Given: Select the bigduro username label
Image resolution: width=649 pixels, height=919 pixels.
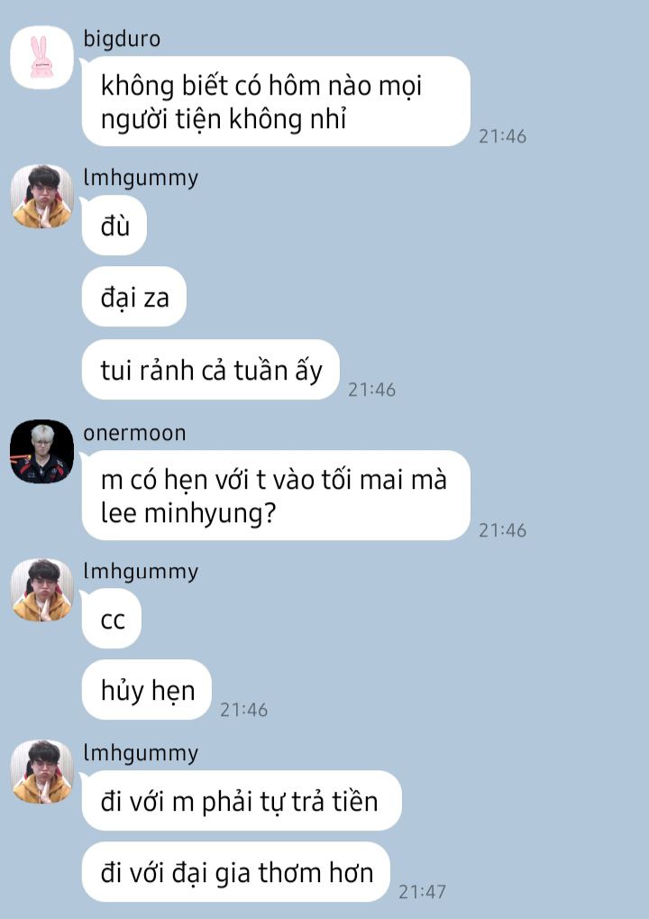Looking at the screenshot, I should [122, 39].
